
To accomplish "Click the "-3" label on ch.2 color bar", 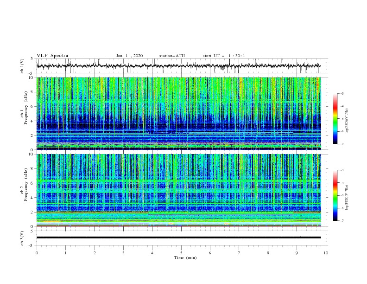I will pyautogui.click(x=342, y=170).
